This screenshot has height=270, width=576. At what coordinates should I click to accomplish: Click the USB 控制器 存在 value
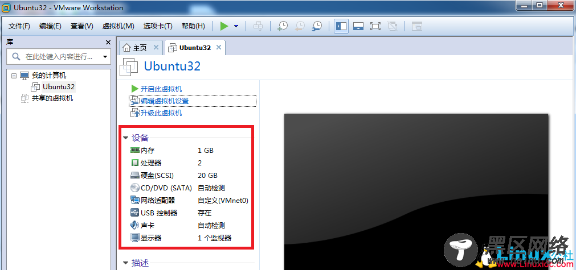pos(205,213)
